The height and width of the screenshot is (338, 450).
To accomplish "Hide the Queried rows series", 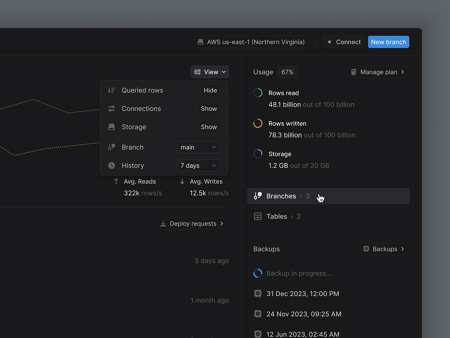I will click(210, 90).
